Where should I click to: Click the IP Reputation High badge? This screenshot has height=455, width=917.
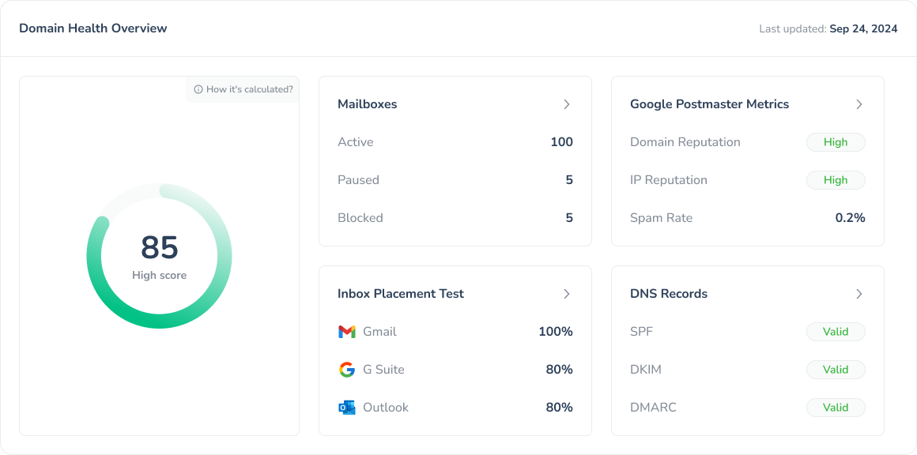(836, 180)
